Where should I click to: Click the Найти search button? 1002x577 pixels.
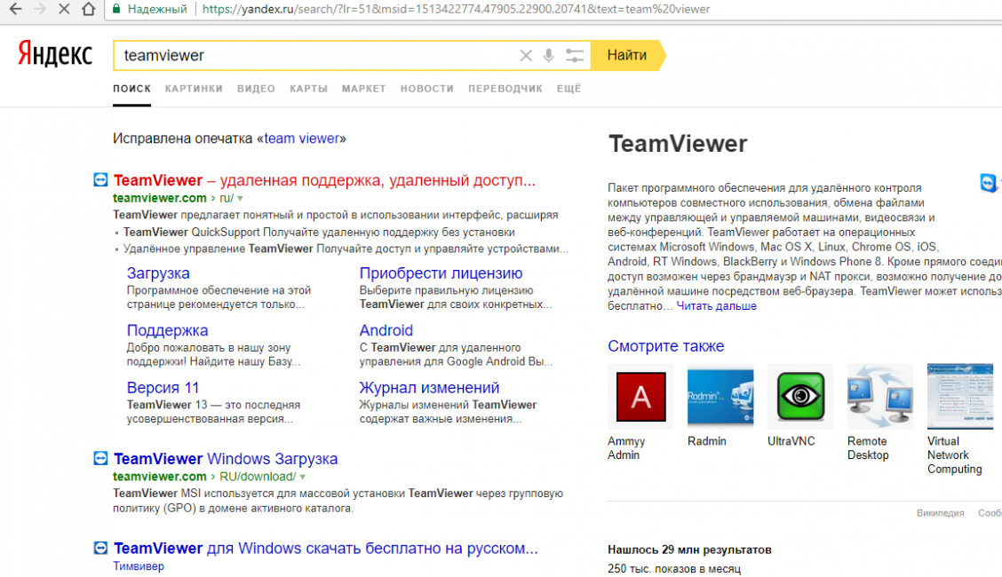pyautogui.click(x=627, y=56)
